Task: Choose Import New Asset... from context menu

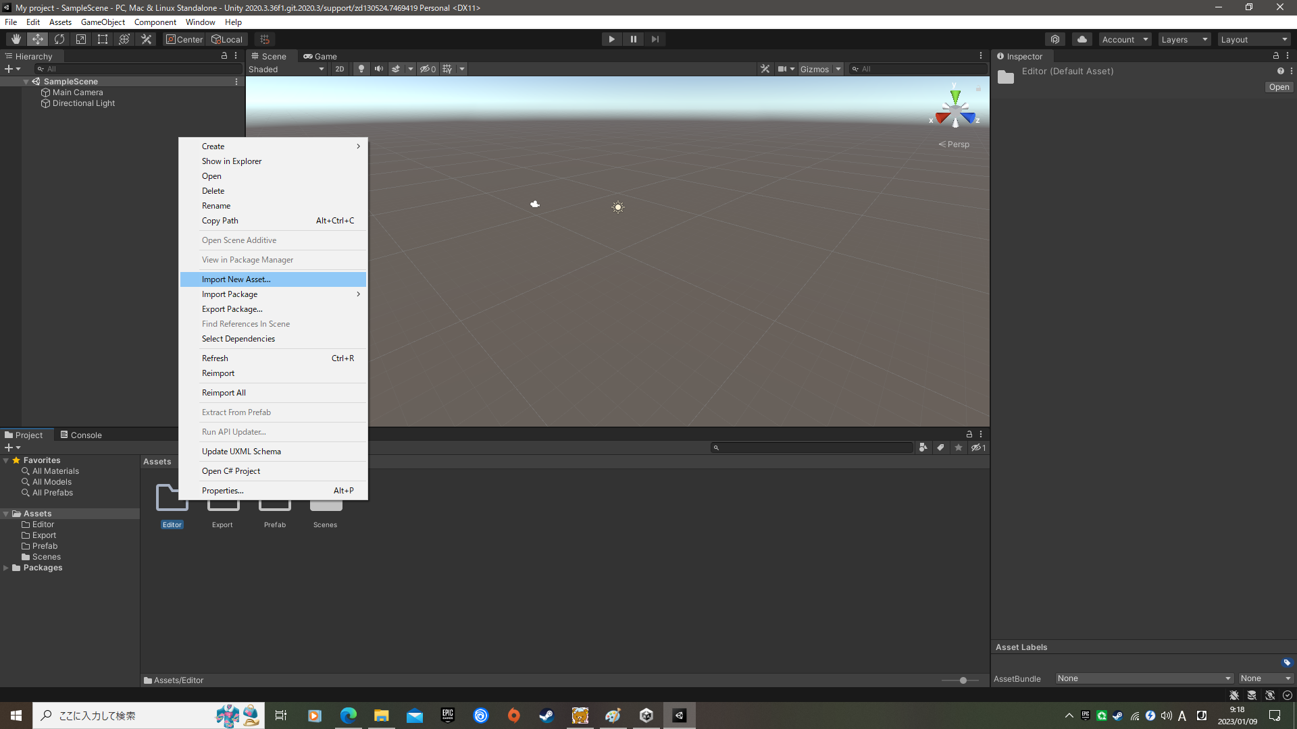Action: pos(274,279)
